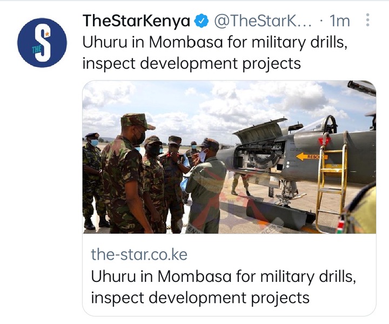The height and width of the screenshot is (324, 389).
Task: Click the star emblem inside The Star logo
Action: point(47,33)
